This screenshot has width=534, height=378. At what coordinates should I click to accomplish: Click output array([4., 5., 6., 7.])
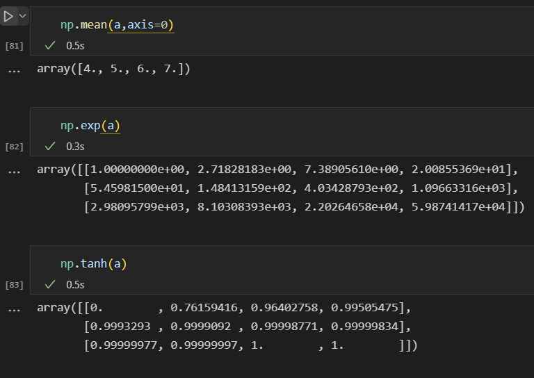pos(113,69)
